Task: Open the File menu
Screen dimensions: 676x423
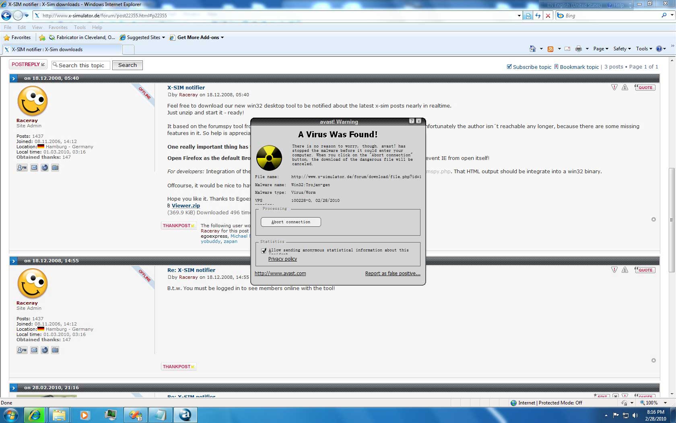Action: point(8,27)
